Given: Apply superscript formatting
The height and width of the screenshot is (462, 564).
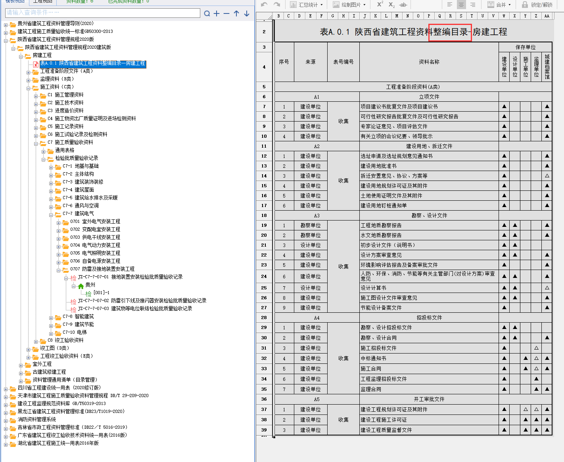Looking at the screenshot, I should click(380, 4).
